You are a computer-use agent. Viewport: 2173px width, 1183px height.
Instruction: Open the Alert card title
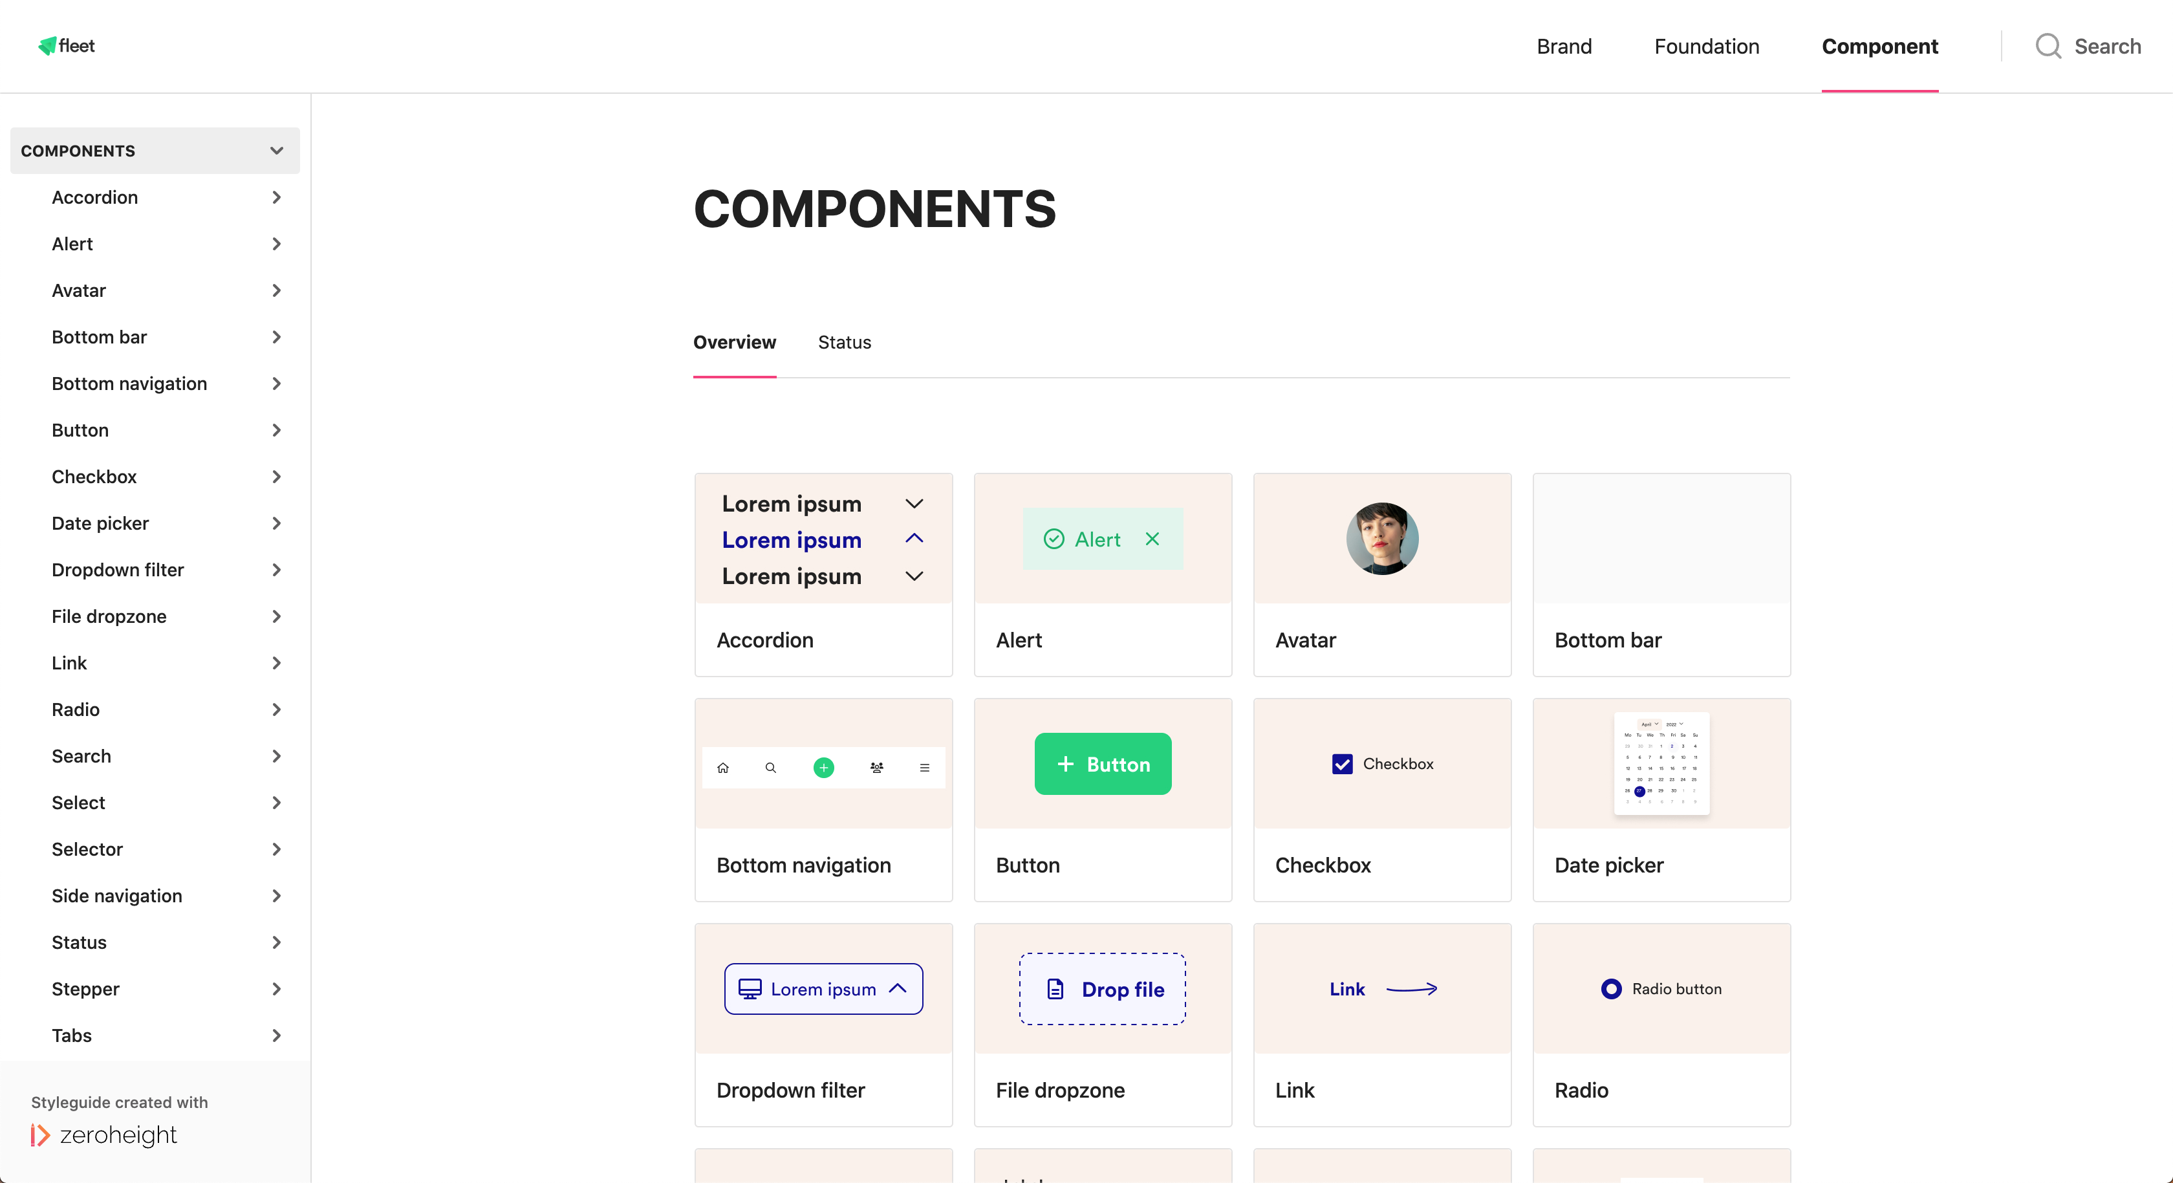(x=1019, y=640)
